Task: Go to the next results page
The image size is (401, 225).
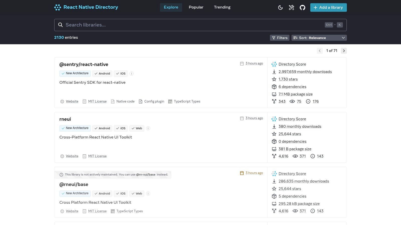Action: [x=344, y=51]
